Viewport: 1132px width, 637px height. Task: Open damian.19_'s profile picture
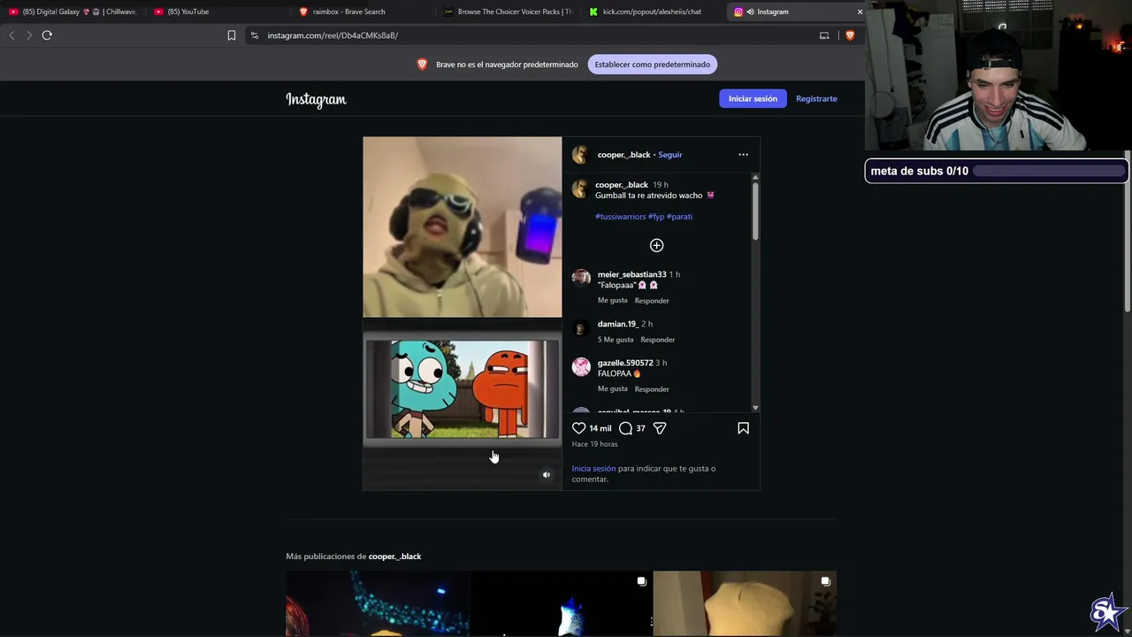coord(581,327)
